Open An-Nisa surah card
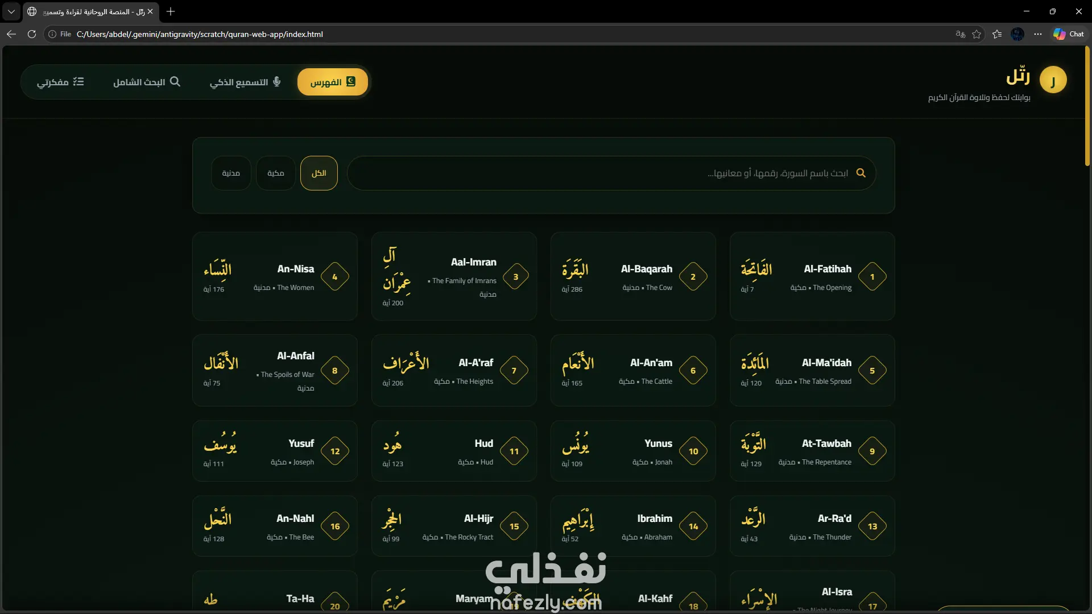 275,276
